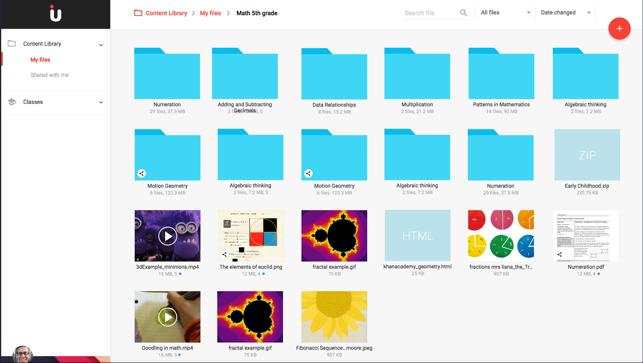This screenshot has width=643, height=363.
Task: Click the 'ZIP, 75 KB' details text
Action: pos(588,193)
